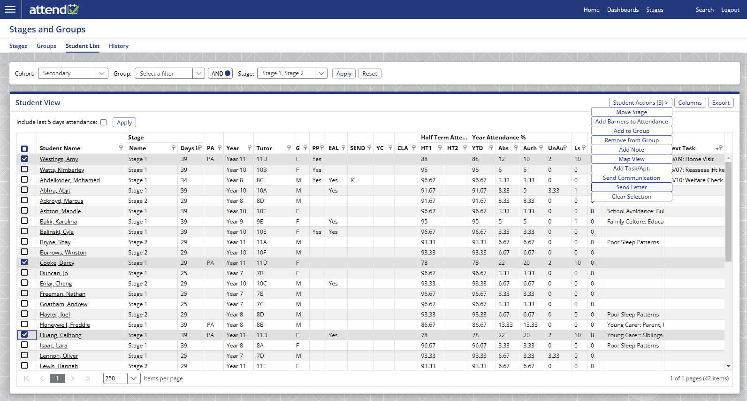This screenshot has width=747, height=401.
Task: Choose Send Letter action
Action: [632, 187]
